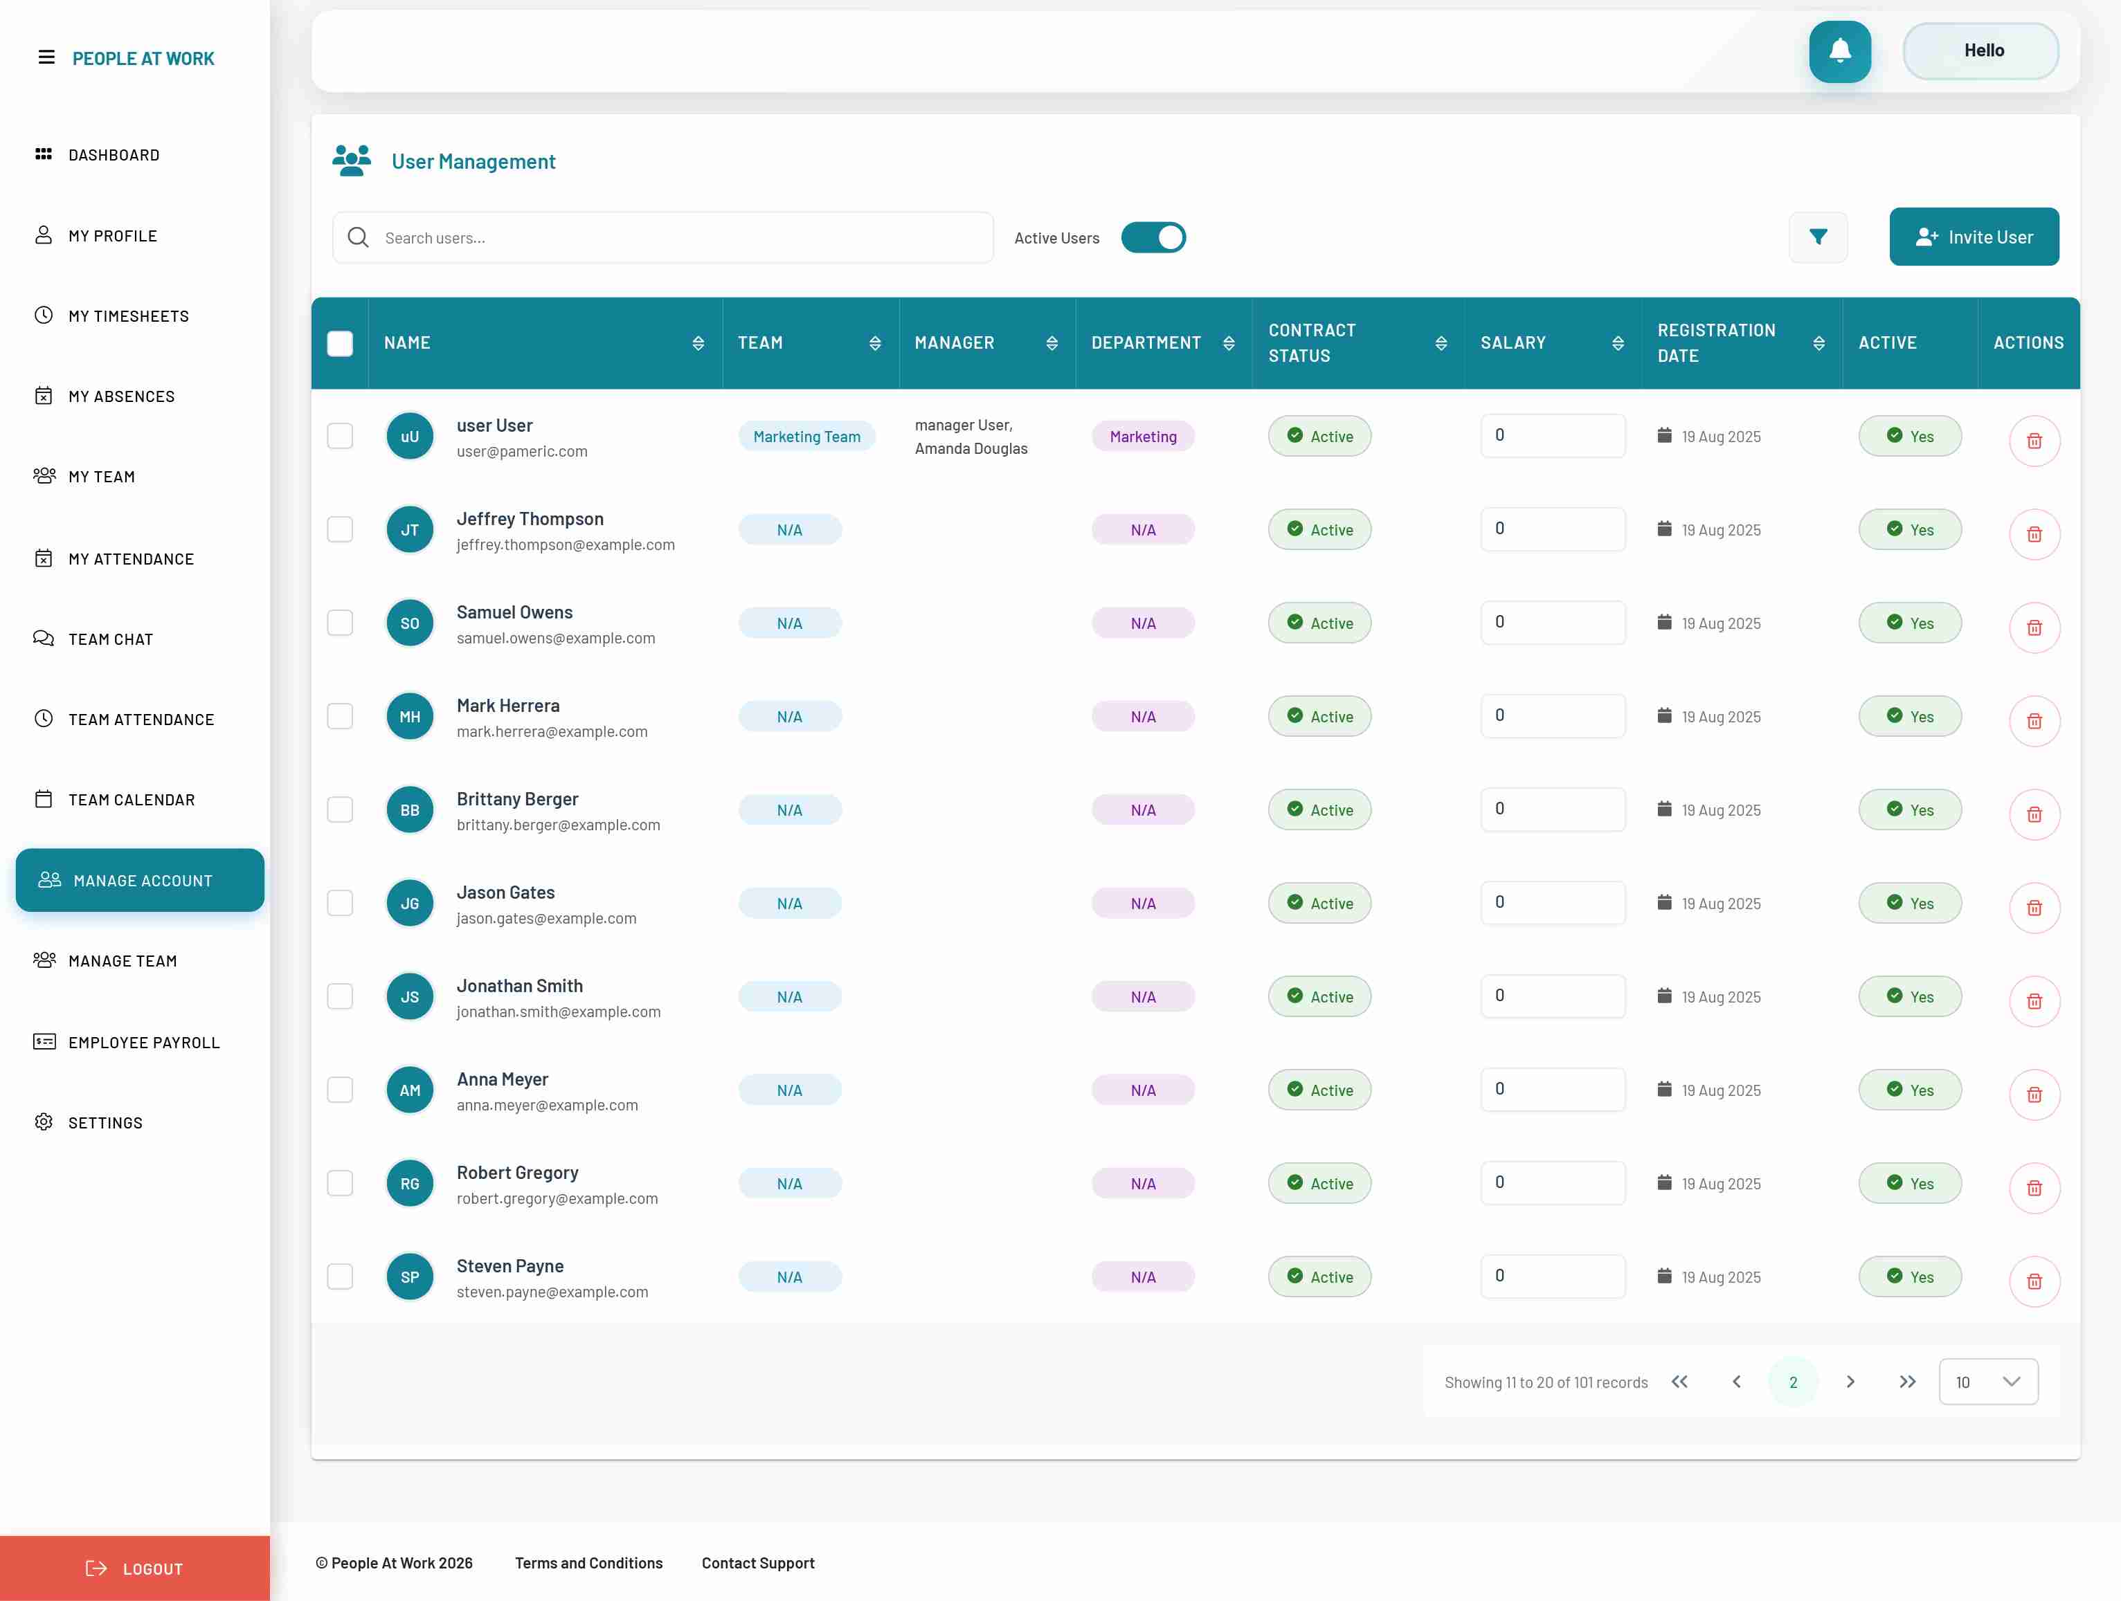Open Terms and Conditions in the footer
2121x1601 pixels.
[588, 1562]
